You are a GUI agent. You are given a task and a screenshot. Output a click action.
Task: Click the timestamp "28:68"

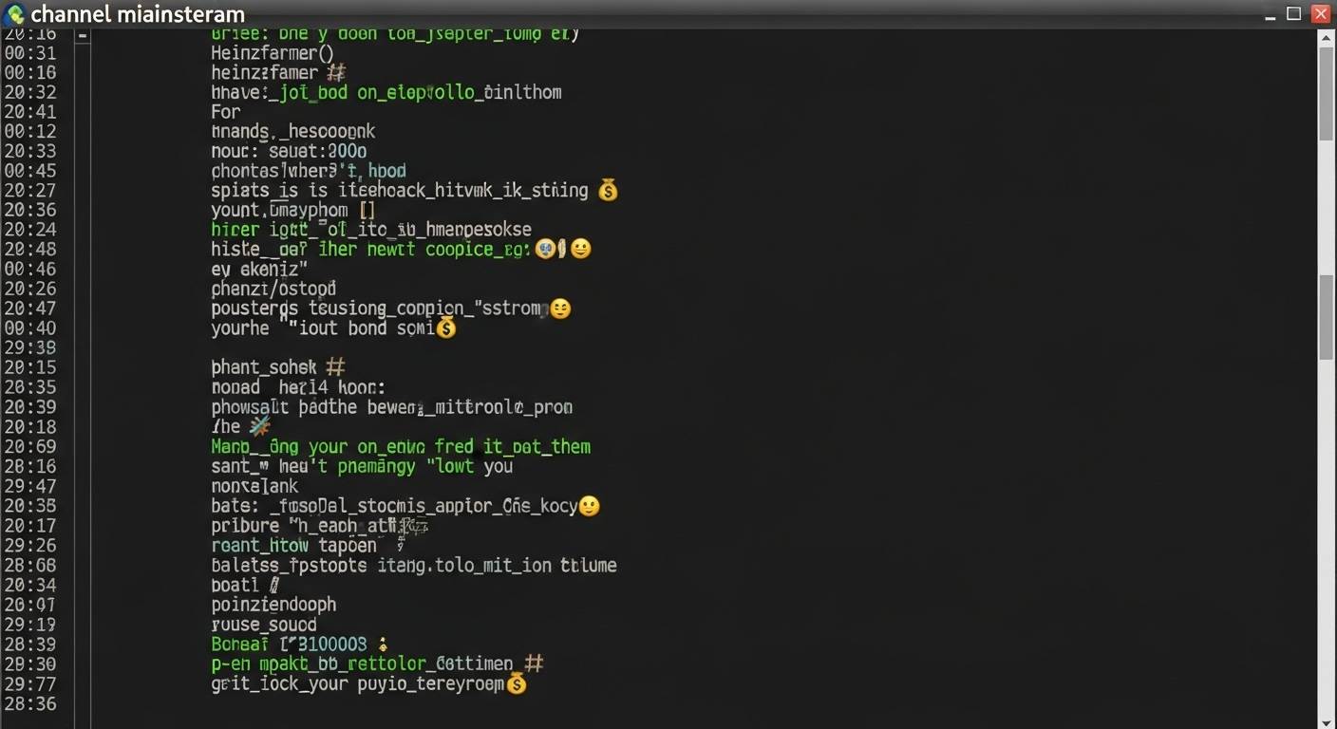pos(29,565)
